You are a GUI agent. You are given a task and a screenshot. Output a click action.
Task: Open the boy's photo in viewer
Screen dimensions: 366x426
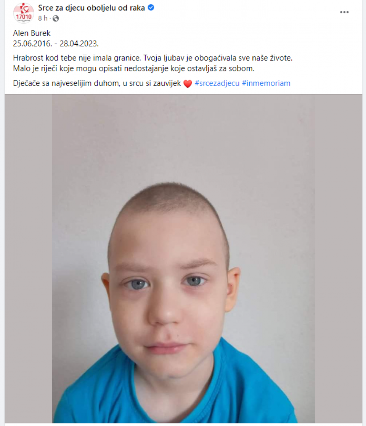click(183, 259)
